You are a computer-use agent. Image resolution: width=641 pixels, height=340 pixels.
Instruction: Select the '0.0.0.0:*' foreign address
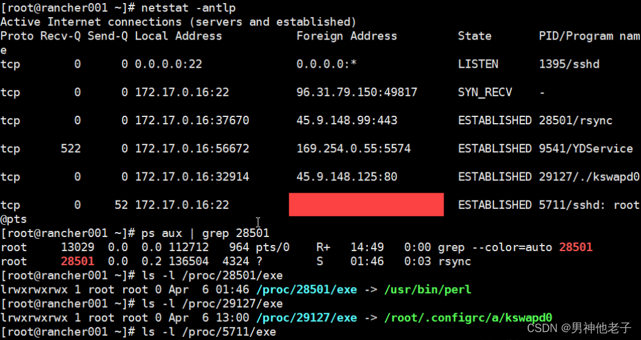coord(327,64)
